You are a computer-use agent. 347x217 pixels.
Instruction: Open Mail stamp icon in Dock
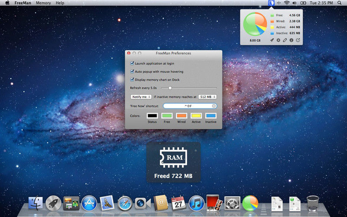pyautogui.click(x=107, y=203)
